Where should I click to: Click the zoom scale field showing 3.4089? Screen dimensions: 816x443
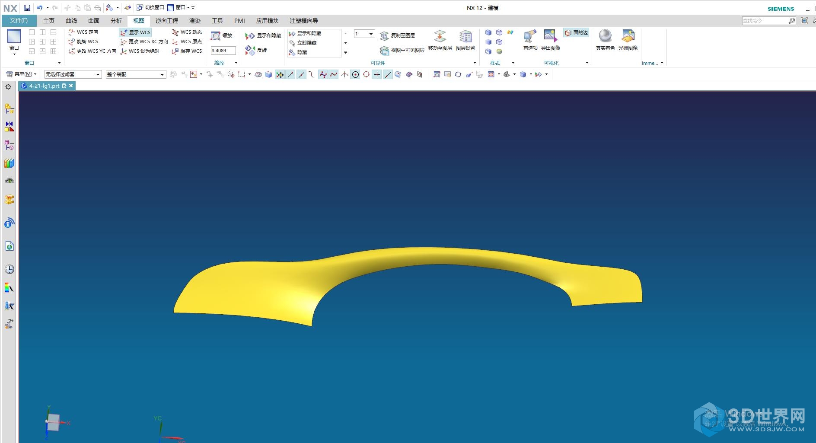[x=223, y=51]
